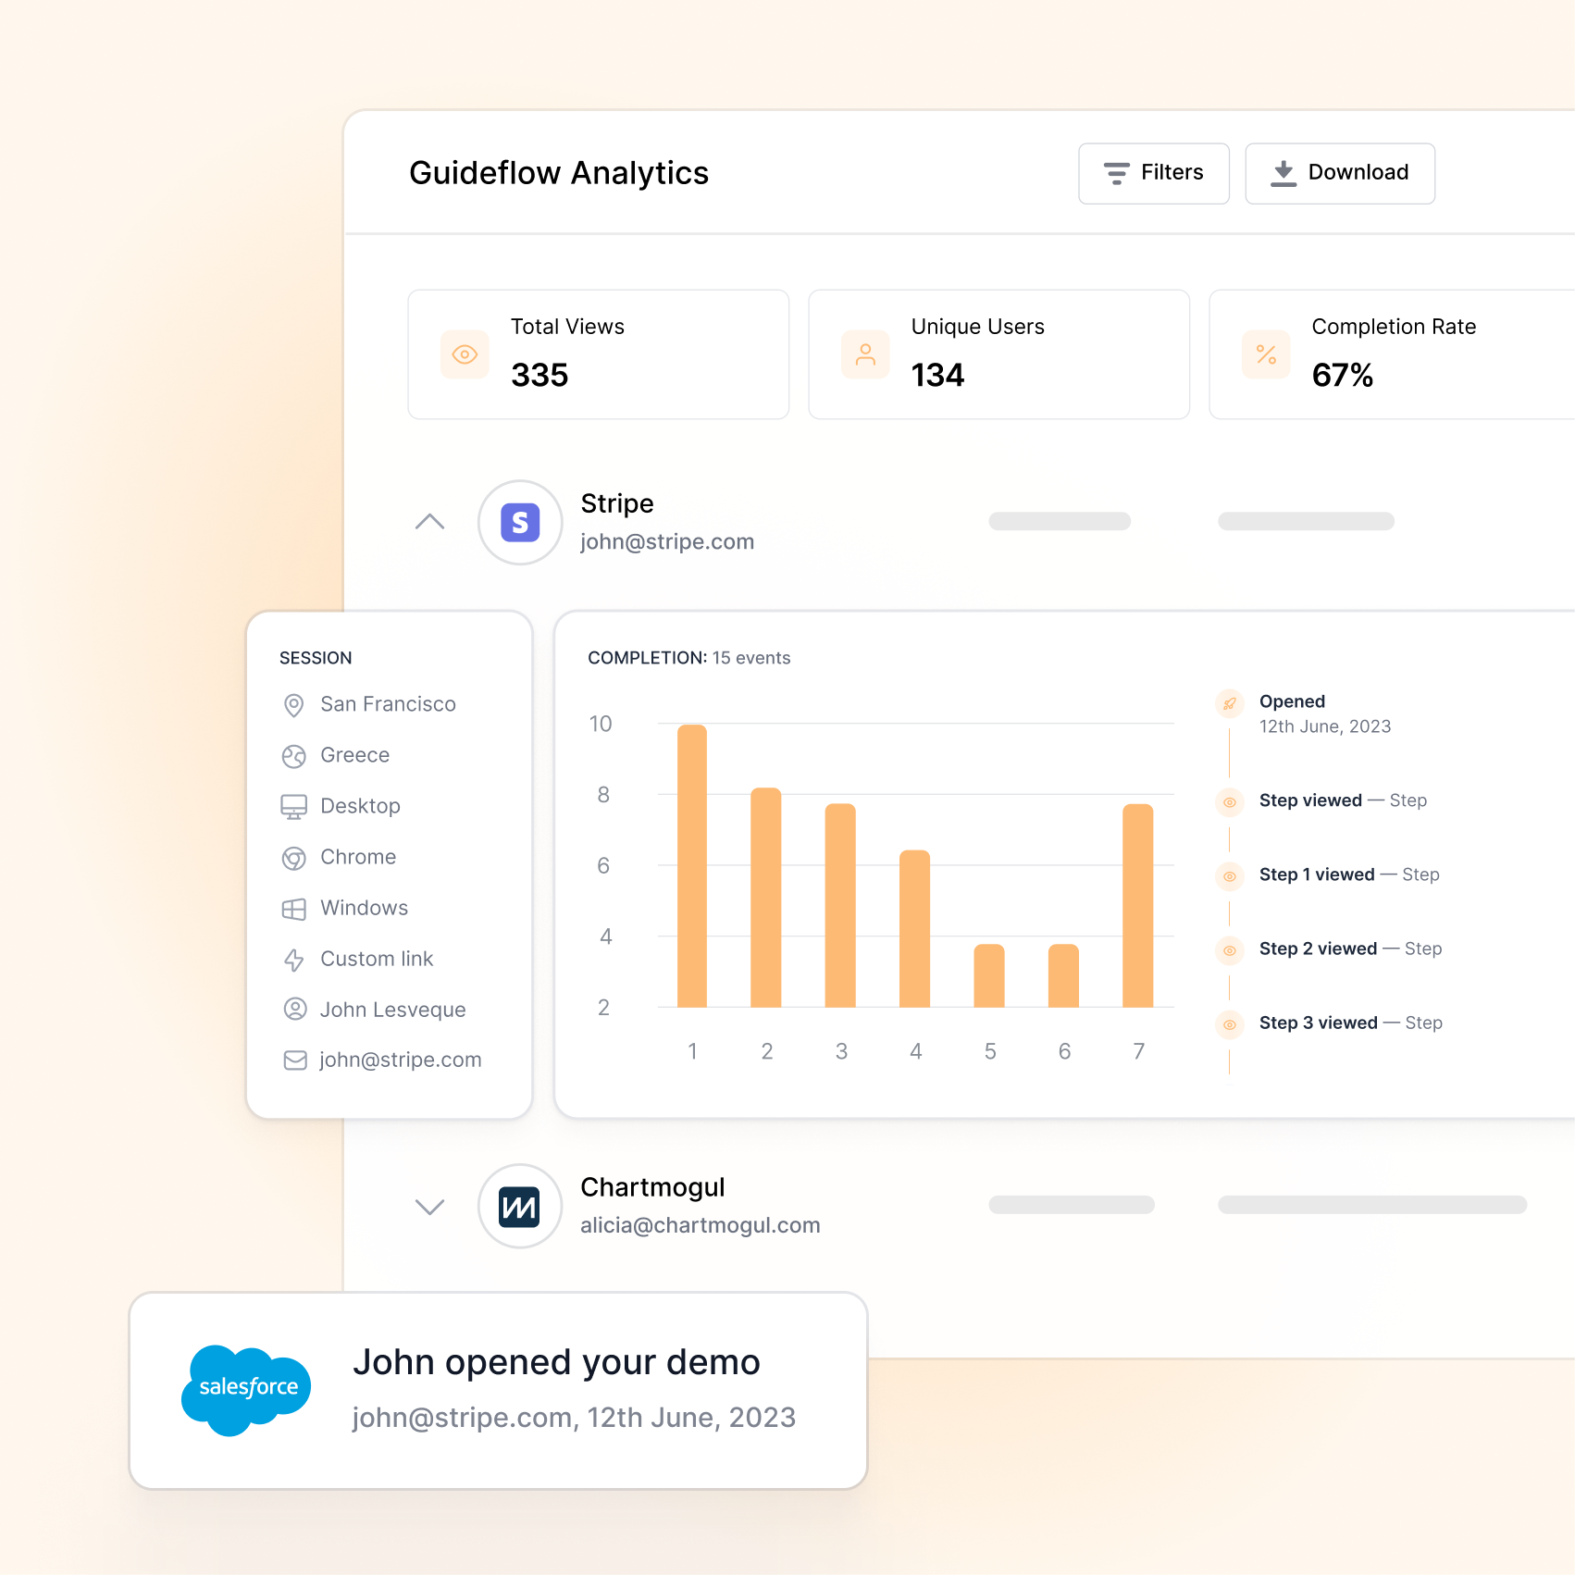Click the Opened timeline event

(1292, 701)
